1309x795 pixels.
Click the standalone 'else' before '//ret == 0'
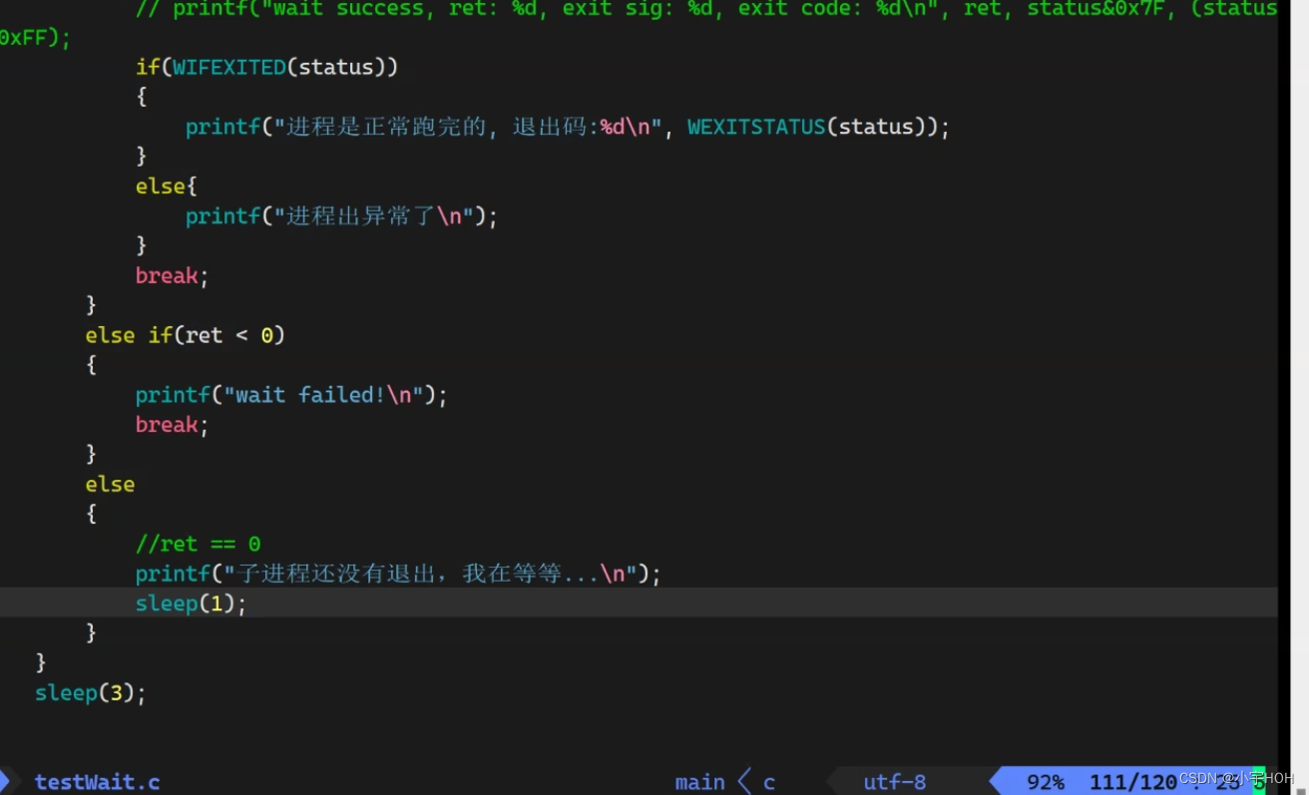tap(110, 485)
